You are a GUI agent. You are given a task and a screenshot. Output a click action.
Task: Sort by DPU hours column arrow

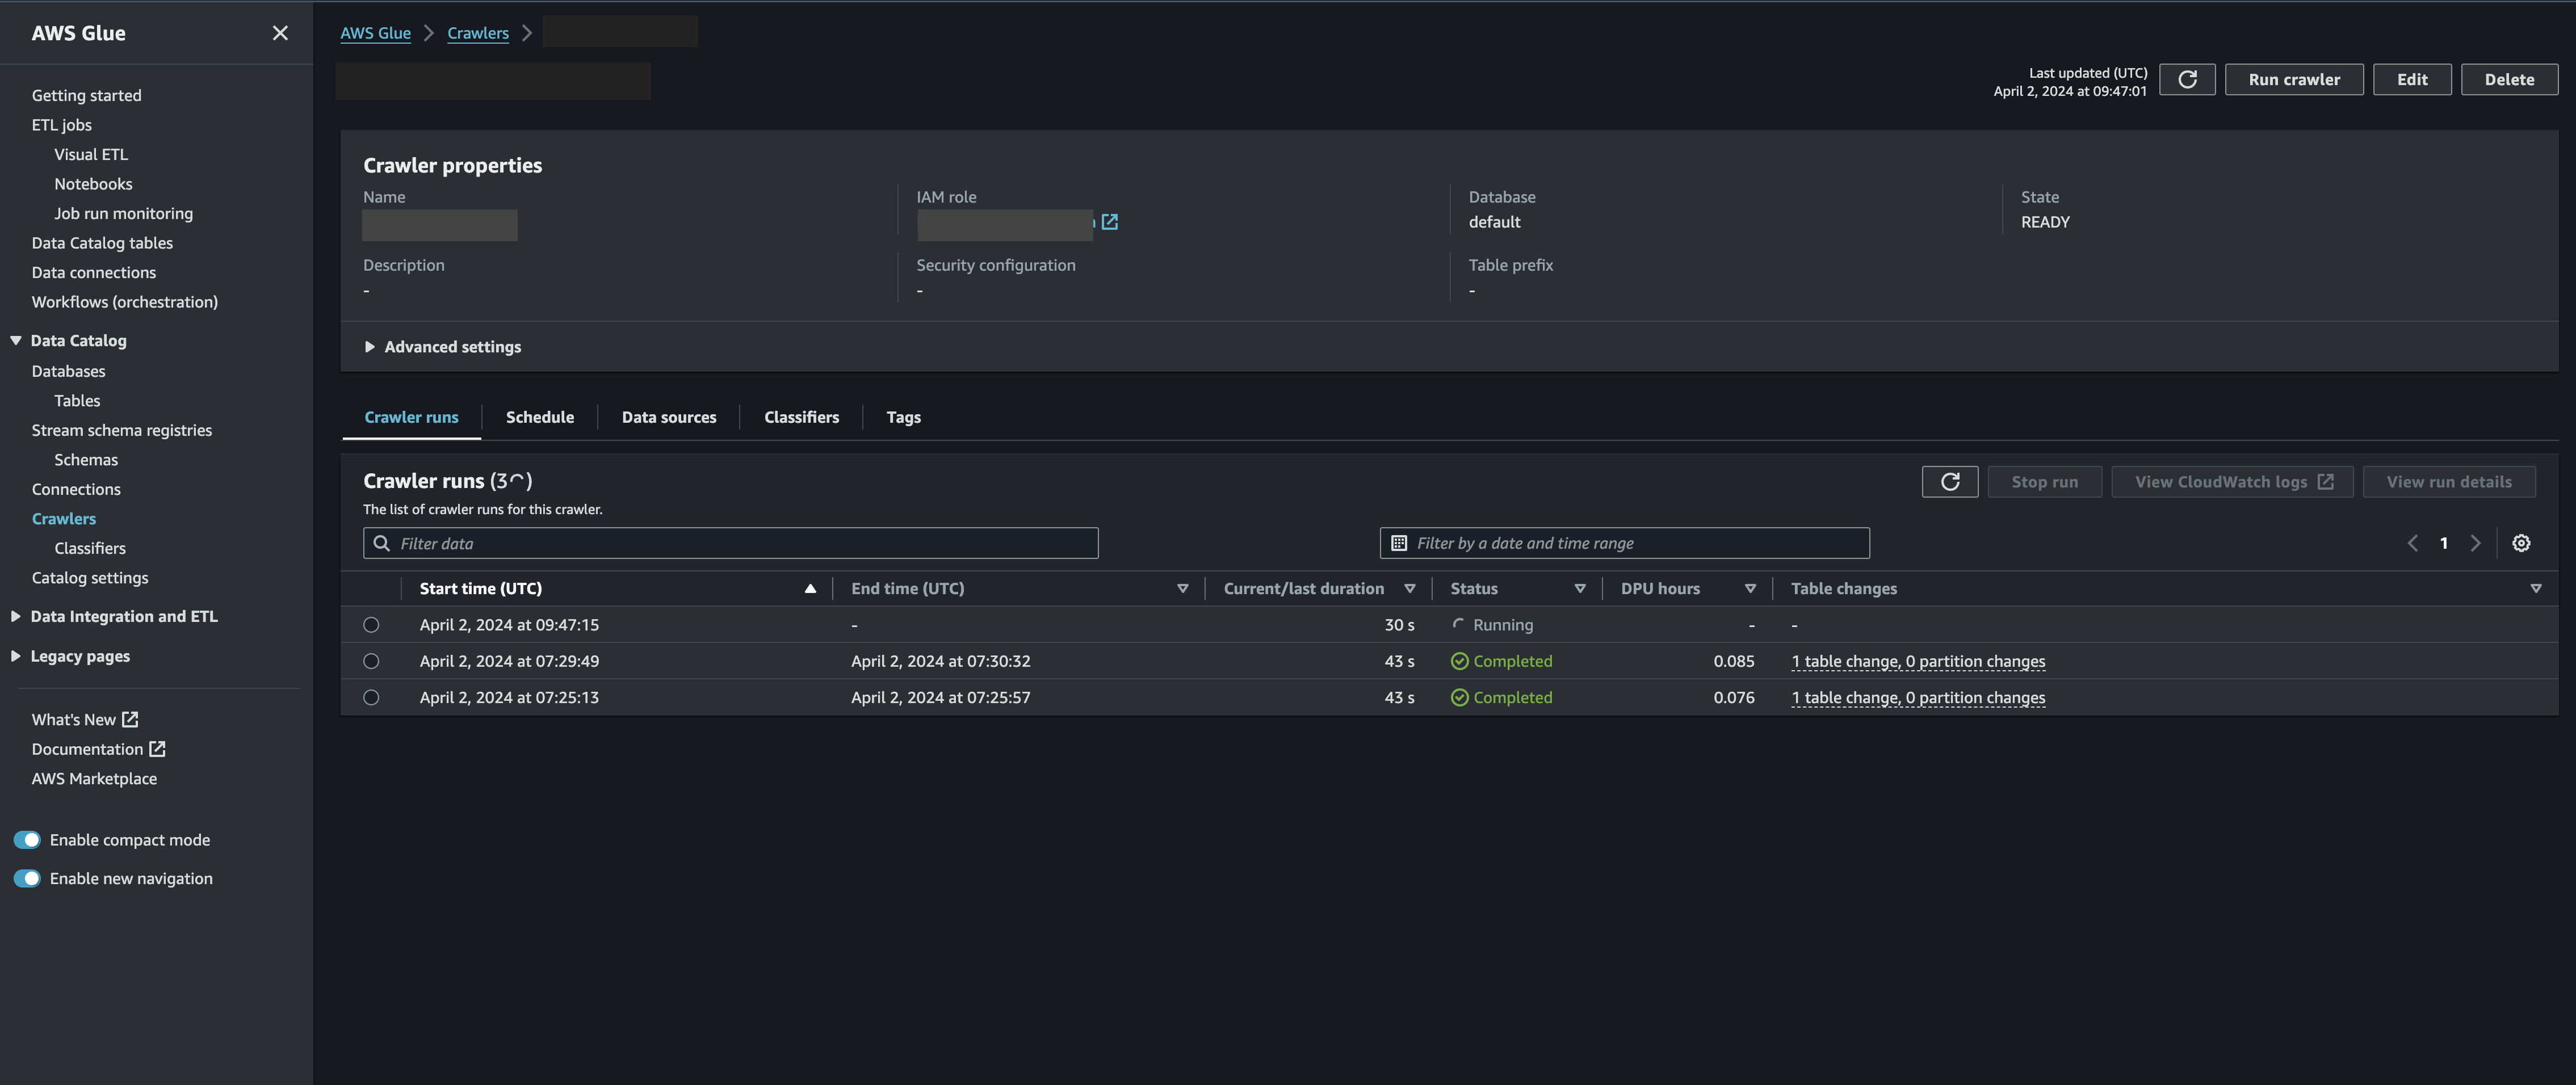[1750, 589]
